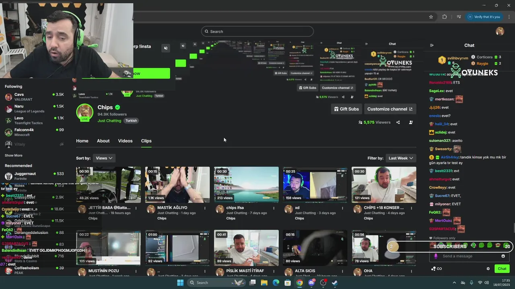Open File Explorer from the taskbar
The width and height of the screenshot is (515, 289).
click(264, 283)
